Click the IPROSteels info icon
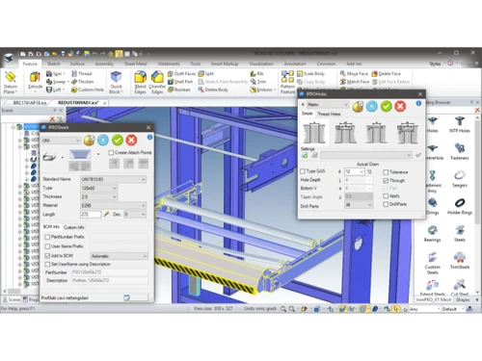Screen dimensions: 482x361 (149, 137)
